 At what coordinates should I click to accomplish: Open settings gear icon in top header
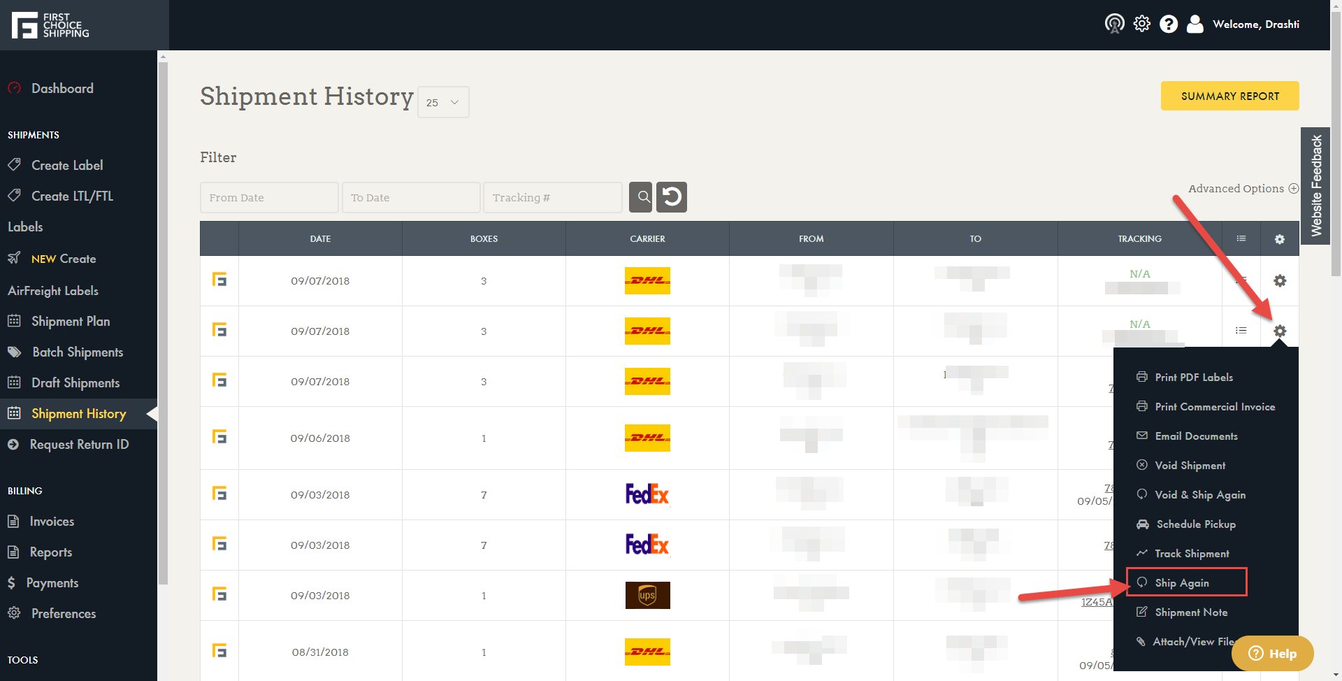(x=1141, y=24)
